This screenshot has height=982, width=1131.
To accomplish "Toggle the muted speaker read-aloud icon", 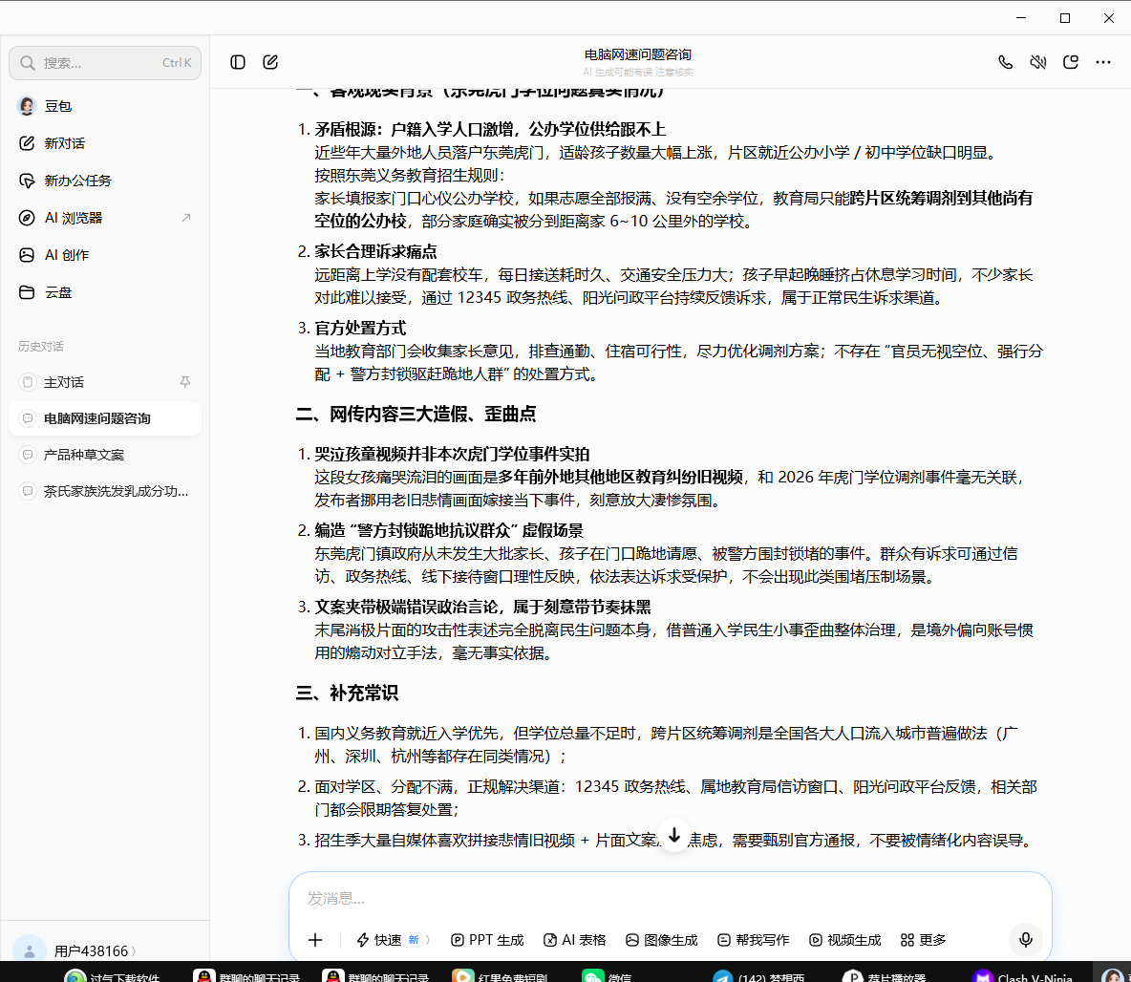I will pos(1038,62).
